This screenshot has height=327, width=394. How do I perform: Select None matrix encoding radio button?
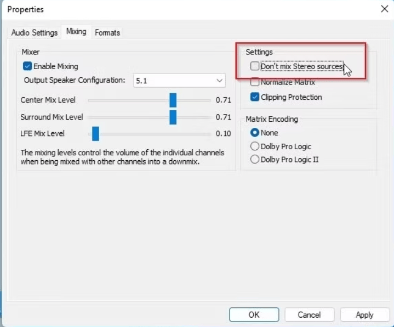(255, 133)
